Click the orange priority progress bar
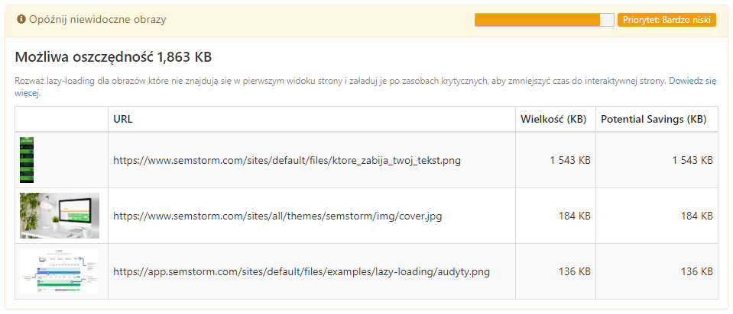Screen dimensions: 733x314 coord(543,20)
